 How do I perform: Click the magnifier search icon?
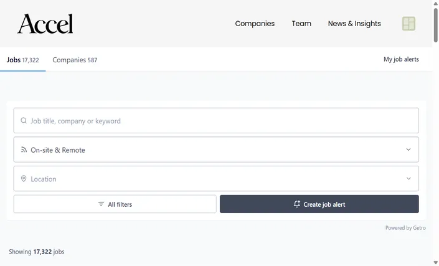24,120
